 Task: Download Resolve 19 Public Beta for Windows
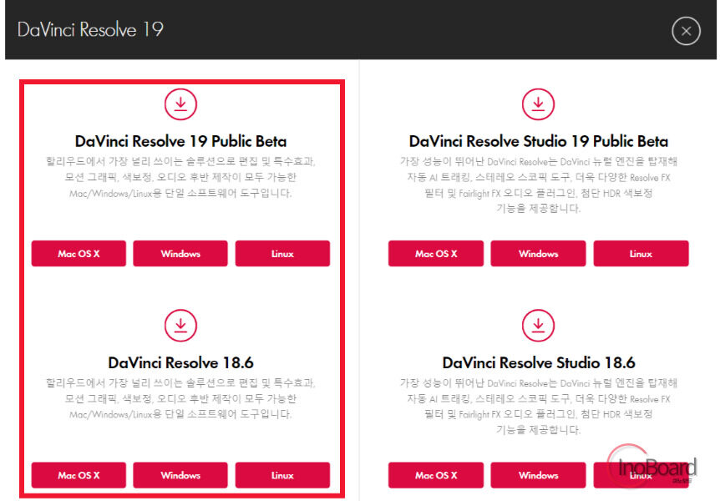coord(180,254)
